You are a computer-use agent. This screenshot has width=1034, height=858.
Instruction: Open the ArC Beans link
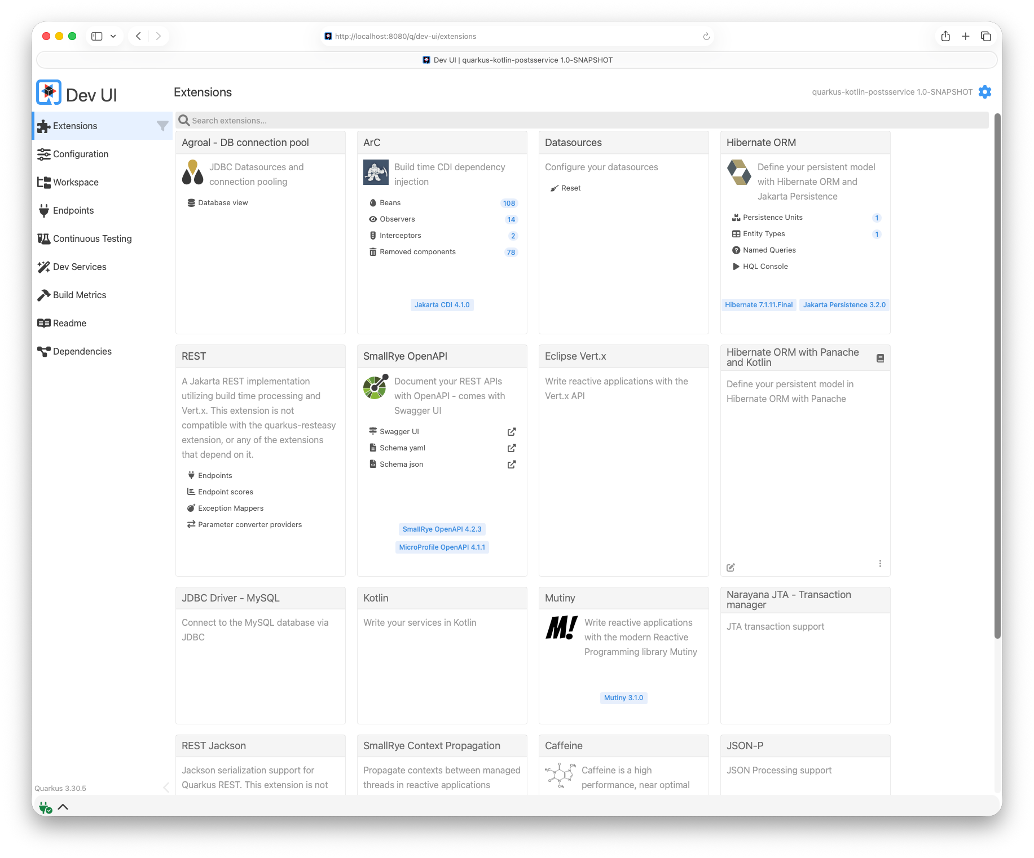[390, 203]
